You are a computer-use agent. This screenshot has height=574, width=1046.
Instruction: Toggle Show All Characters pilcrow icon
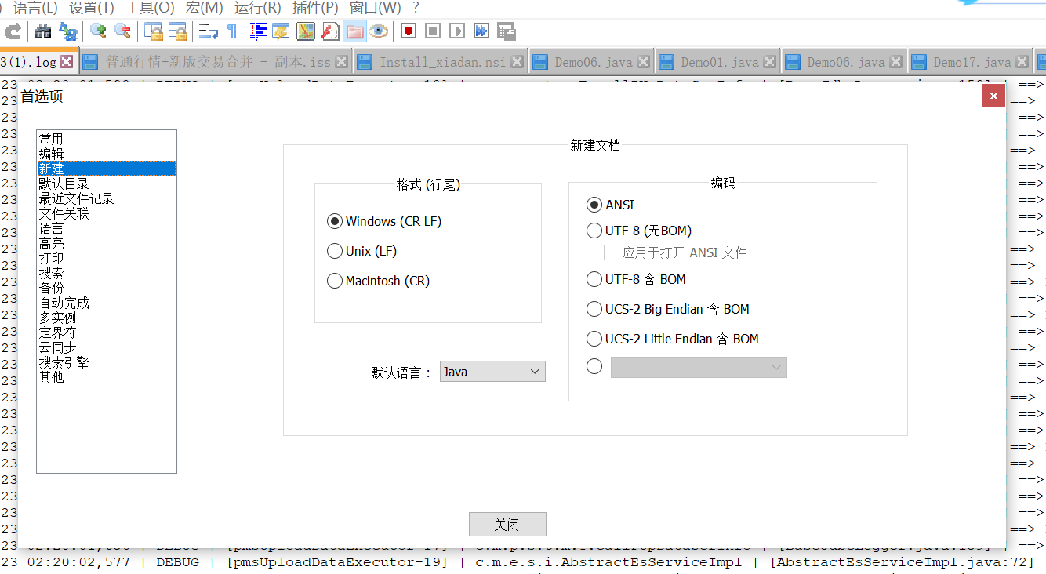pyautogui.click(x=232, y=31)
